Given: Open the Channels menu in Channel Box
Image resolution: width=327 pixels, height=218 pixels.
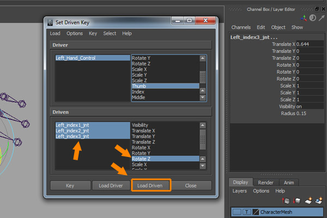Looking at the screenshot, I should tap(241, 27).
